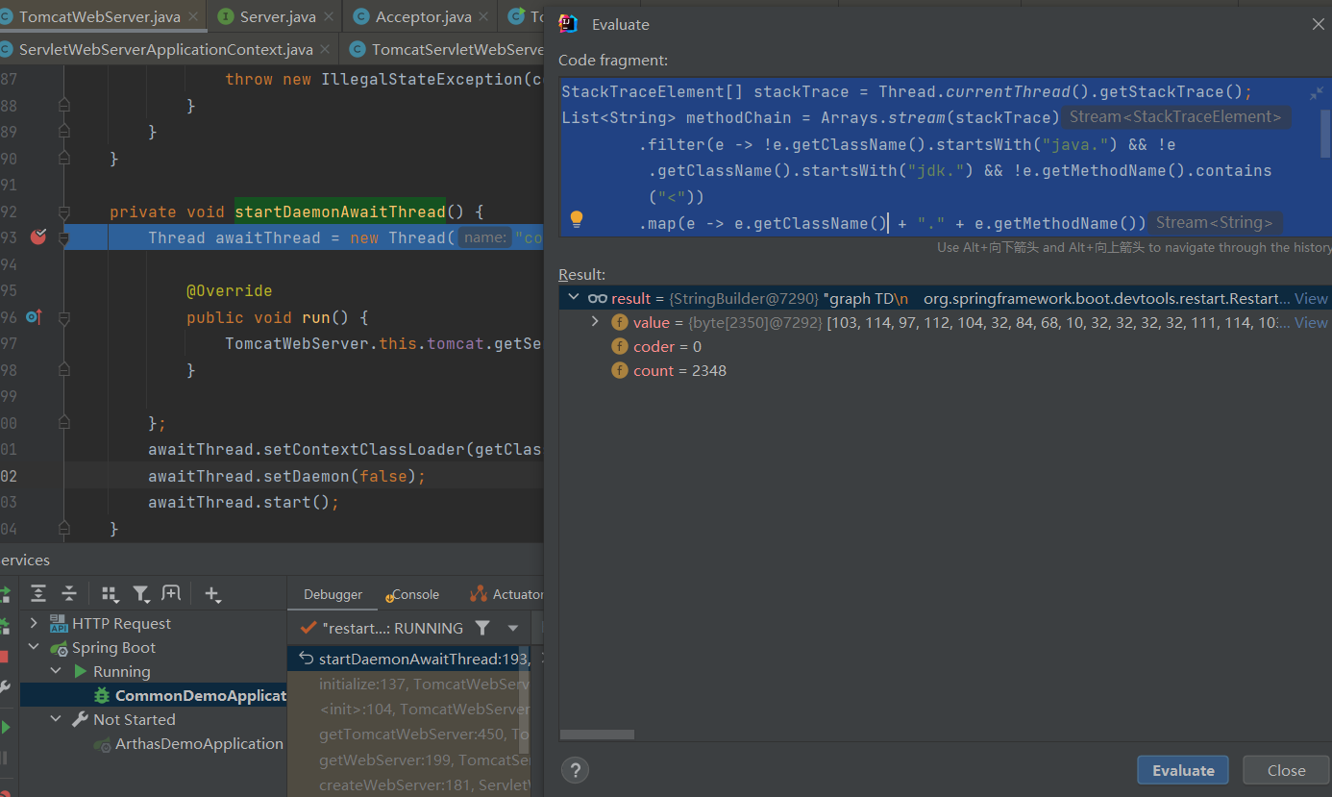Click the View link for result
1332x797 pixels.
click(1311, 298)
